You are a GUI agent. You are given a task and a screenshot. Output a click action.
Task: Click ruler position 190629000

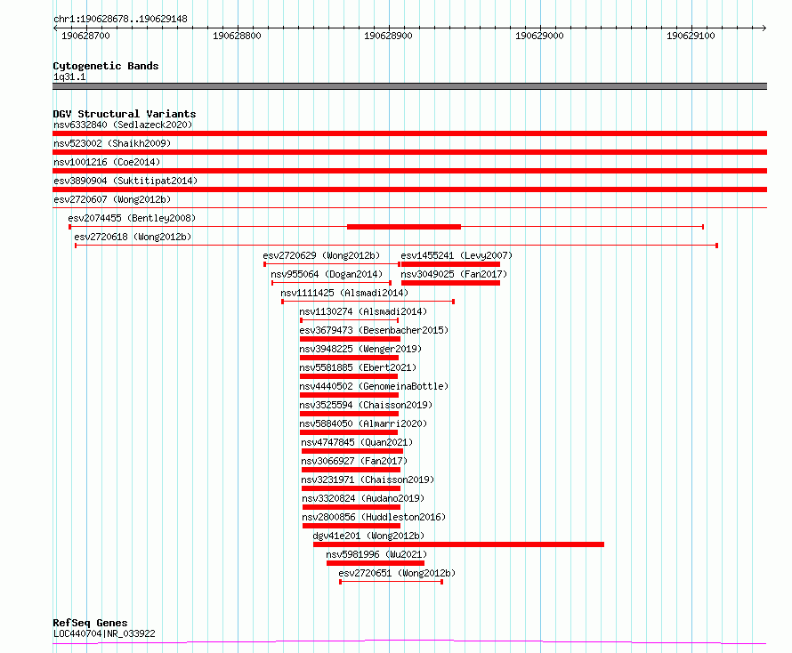[539, 36]
